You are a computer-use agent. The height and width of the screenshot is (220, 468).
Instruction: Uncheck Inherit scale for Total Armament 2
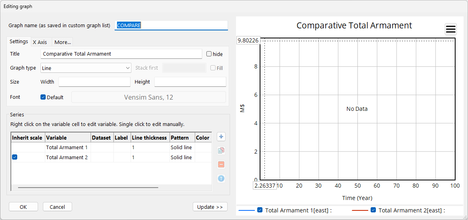point(15,157)
